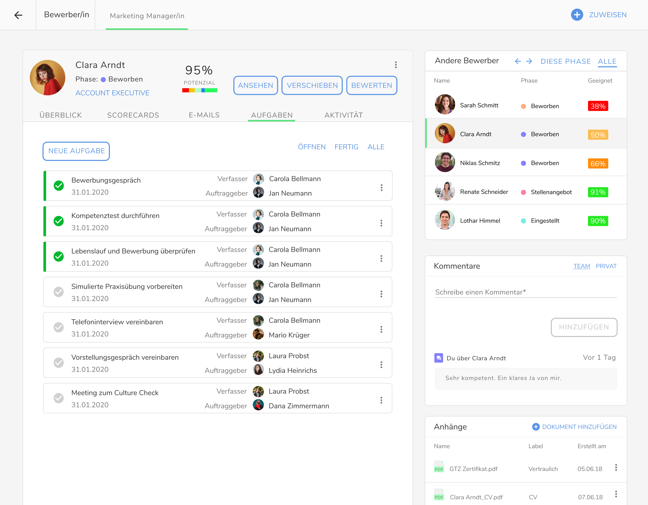Click the blue plus Zuweisen icon

[577, 15]
